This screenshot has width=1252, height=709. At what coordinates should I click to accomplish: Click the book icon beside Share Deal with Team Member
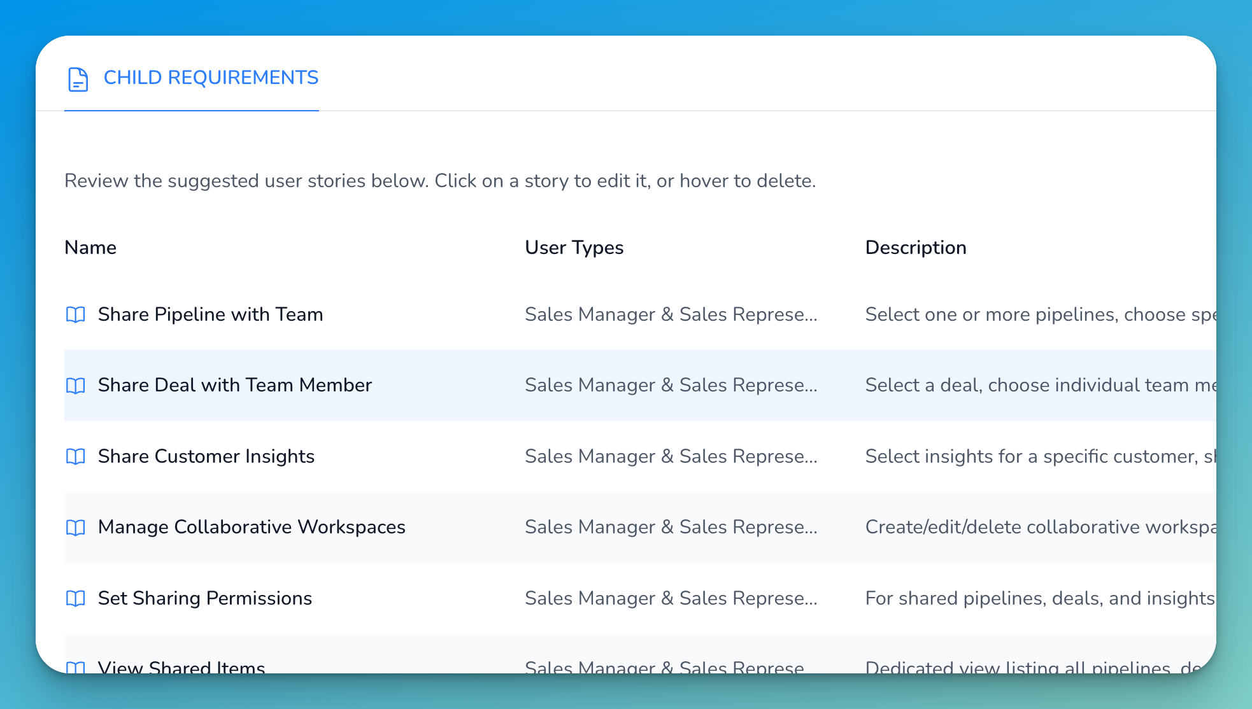click(76, 386)
